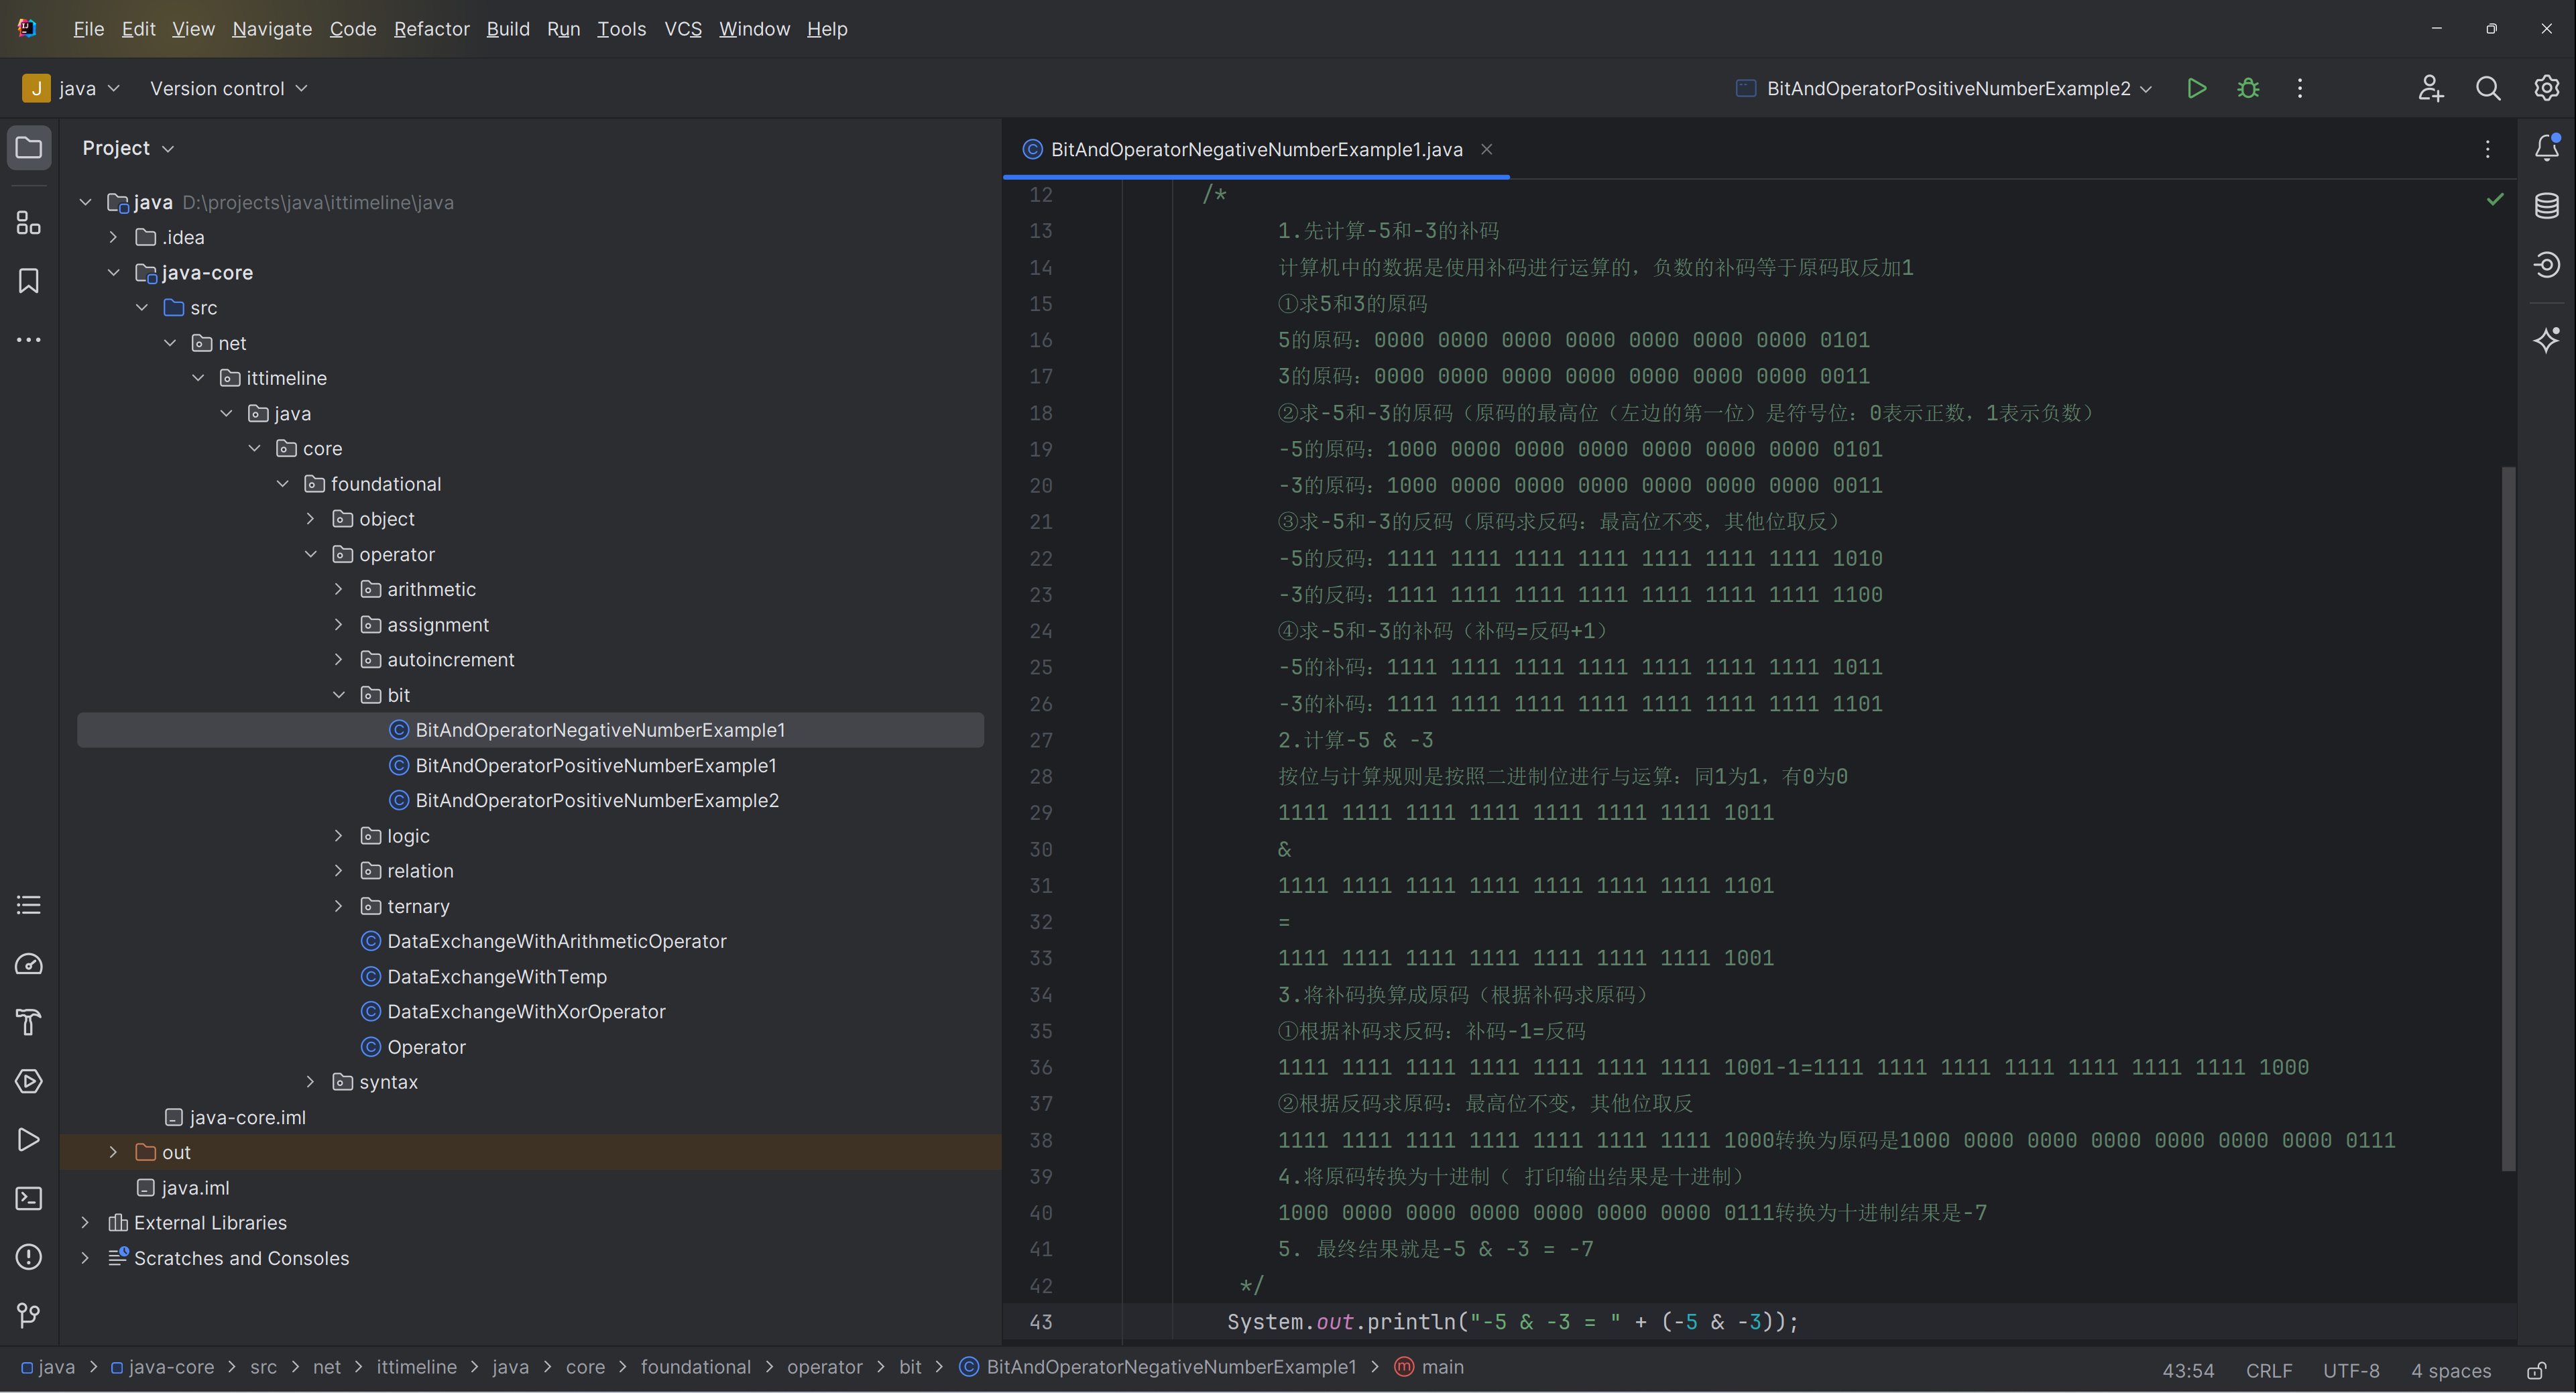Open the Structure tool window icon

(x=29, y=222)
